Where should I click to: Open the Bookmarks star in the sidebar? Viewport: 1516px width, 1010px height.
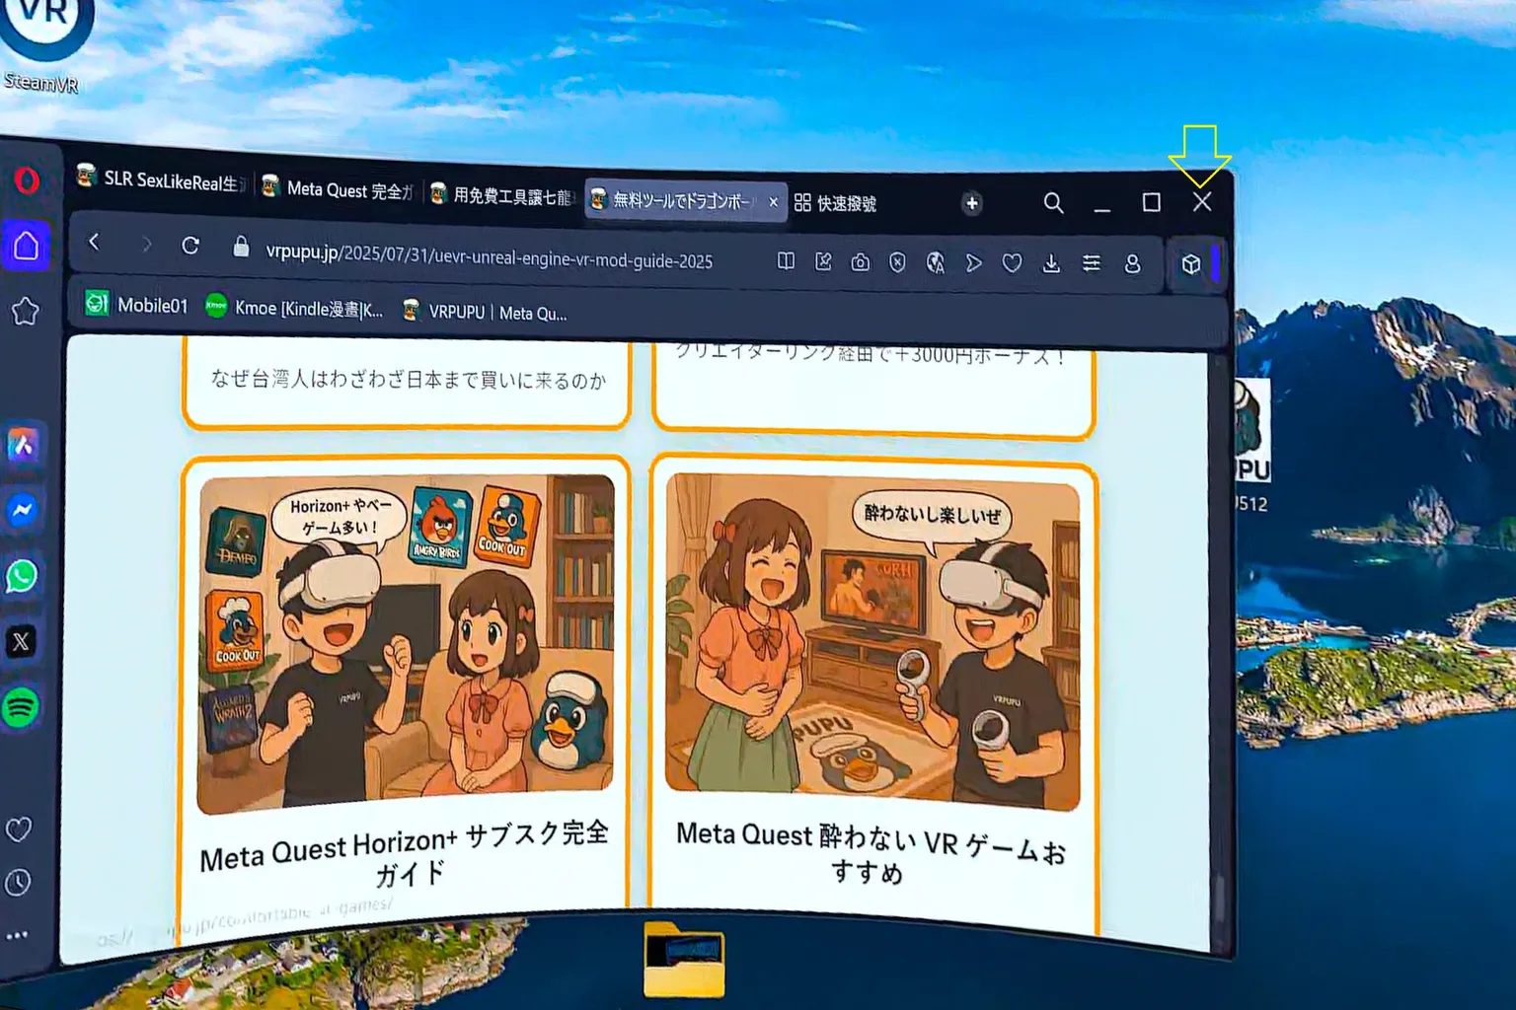coord(25,312)
